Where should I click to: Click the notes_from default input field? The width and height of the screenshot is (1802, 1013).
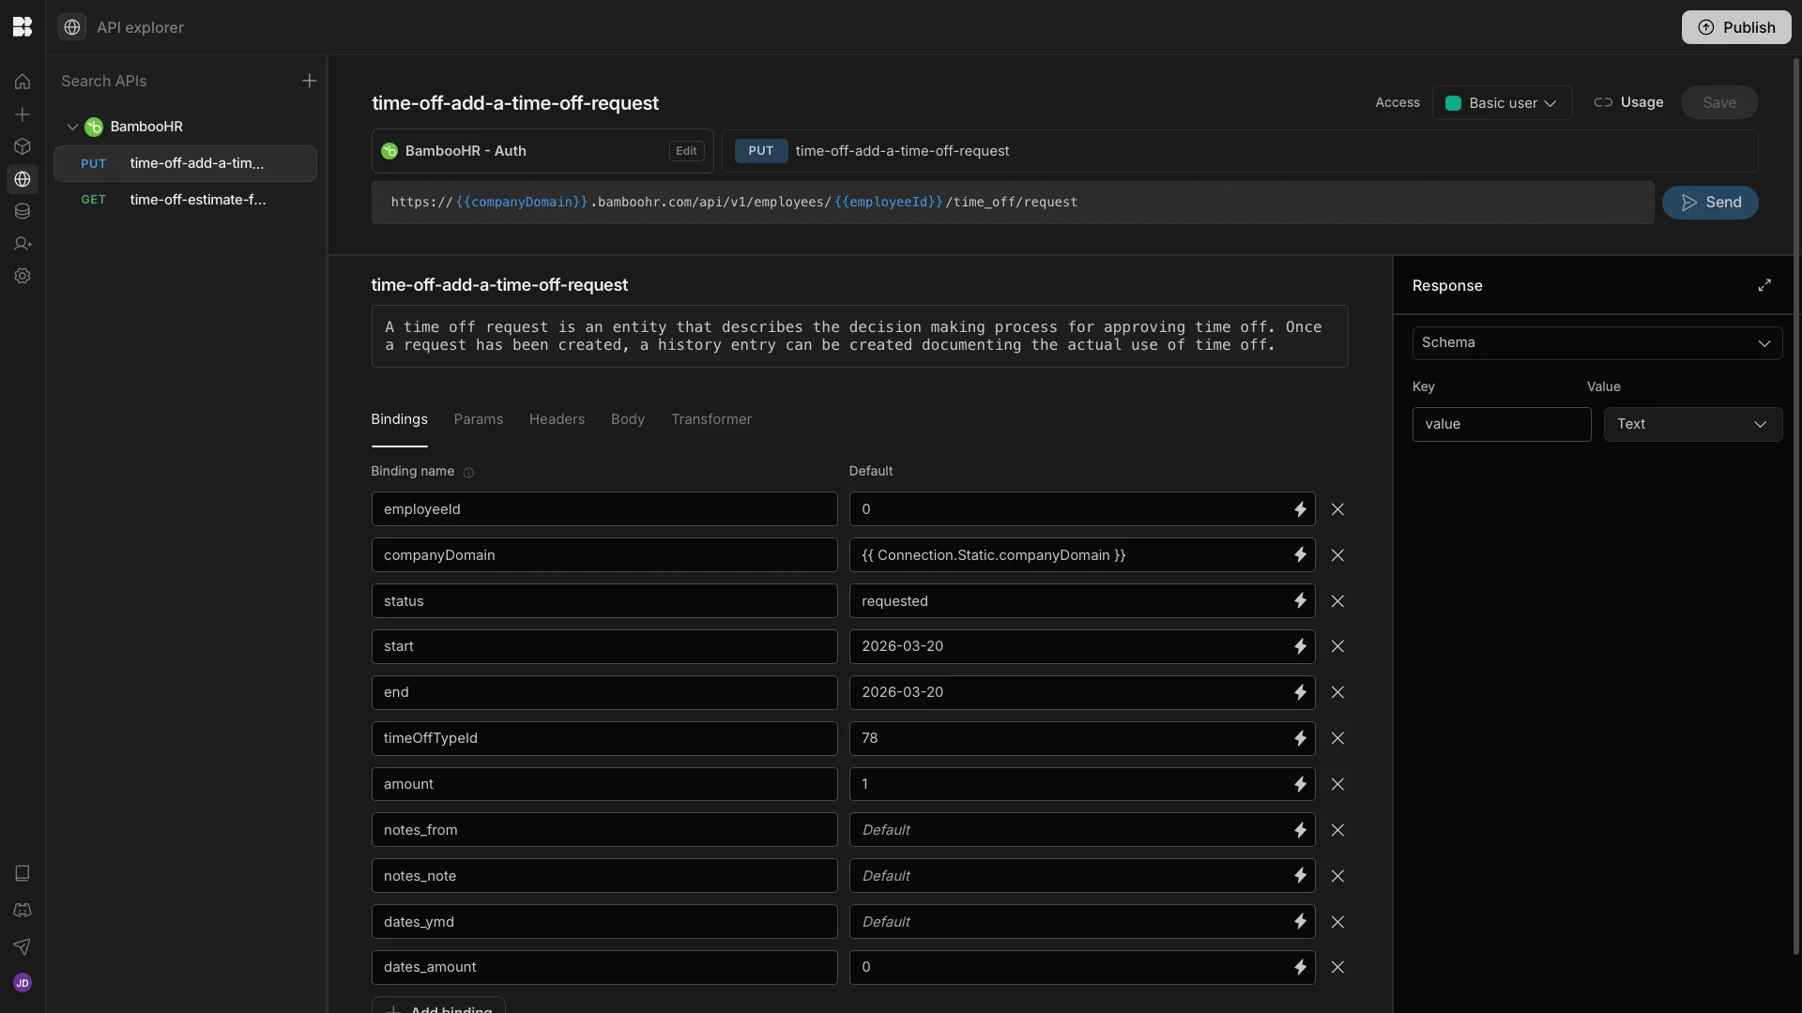(x=1065, y=830)
